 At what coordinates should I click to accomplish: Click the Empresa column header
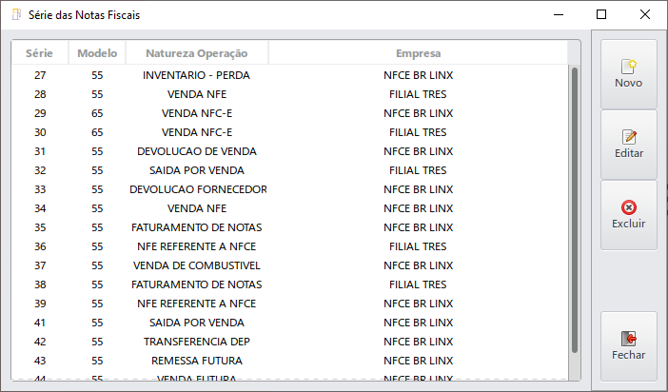(418, 53)
